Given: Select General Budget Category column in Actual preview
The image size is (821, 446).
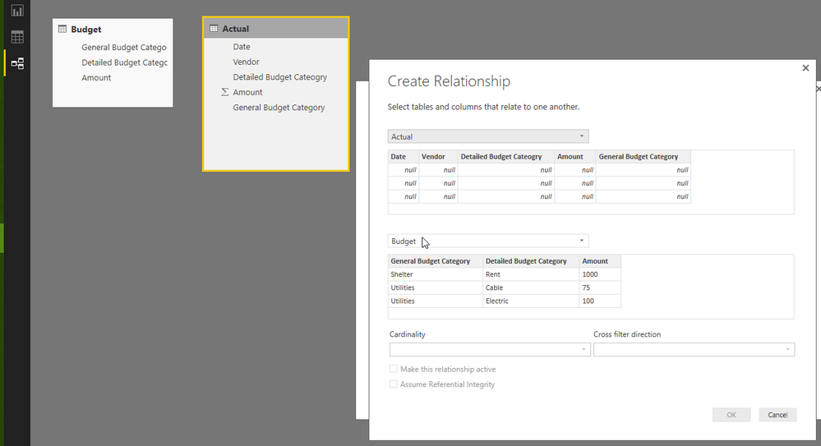Looking at the screenshot, I should tap(643, 157).
